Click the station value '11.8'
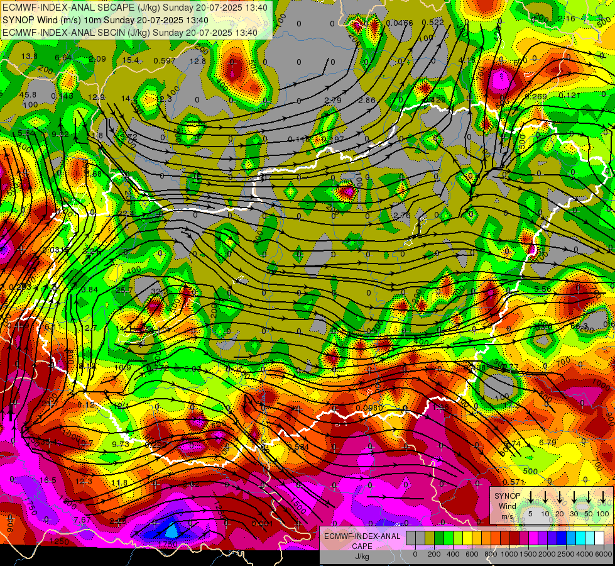The height and width of the screenshot is (566, 615). pos(119,483)
